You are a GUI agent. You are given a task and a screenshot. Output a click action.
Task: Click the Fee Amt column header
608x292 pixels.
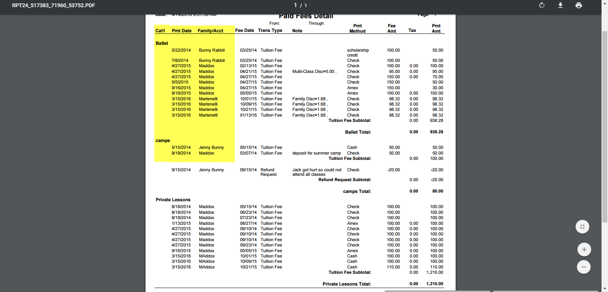[x=392, y=28]
